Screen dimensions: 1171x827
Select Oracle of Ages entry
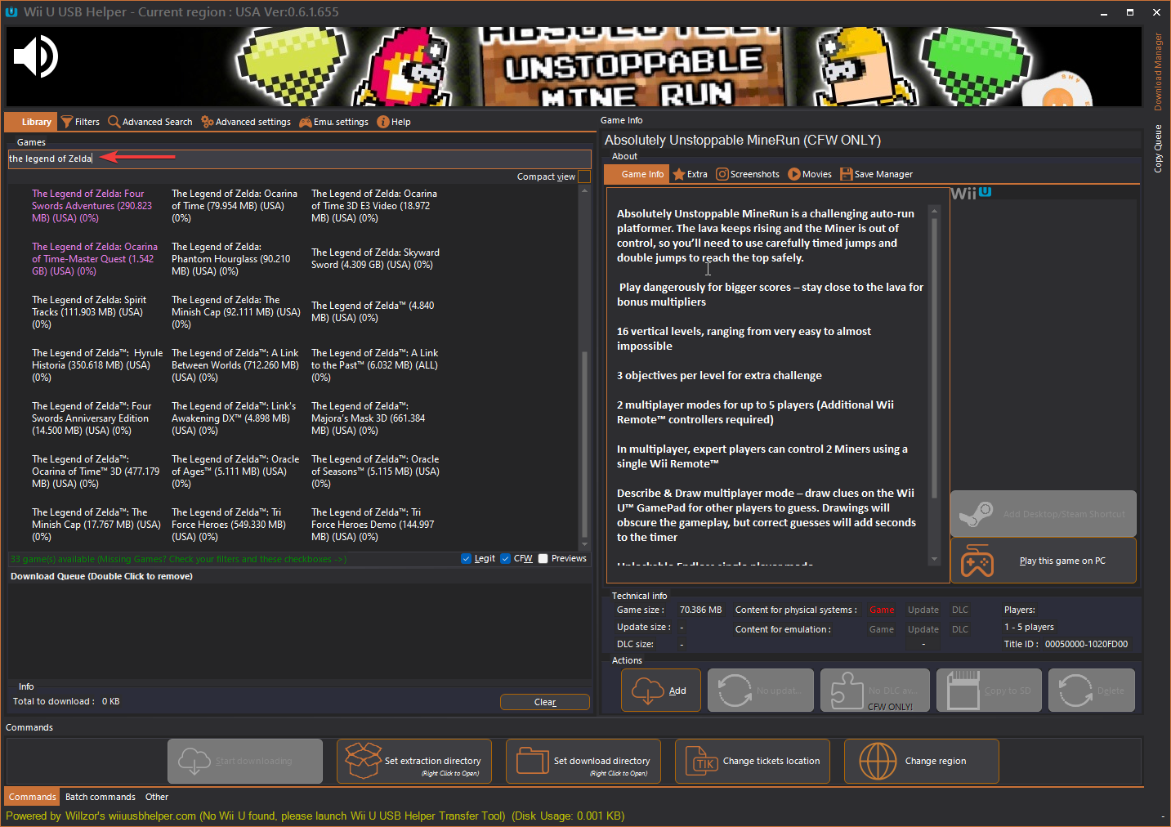point(235,472)
